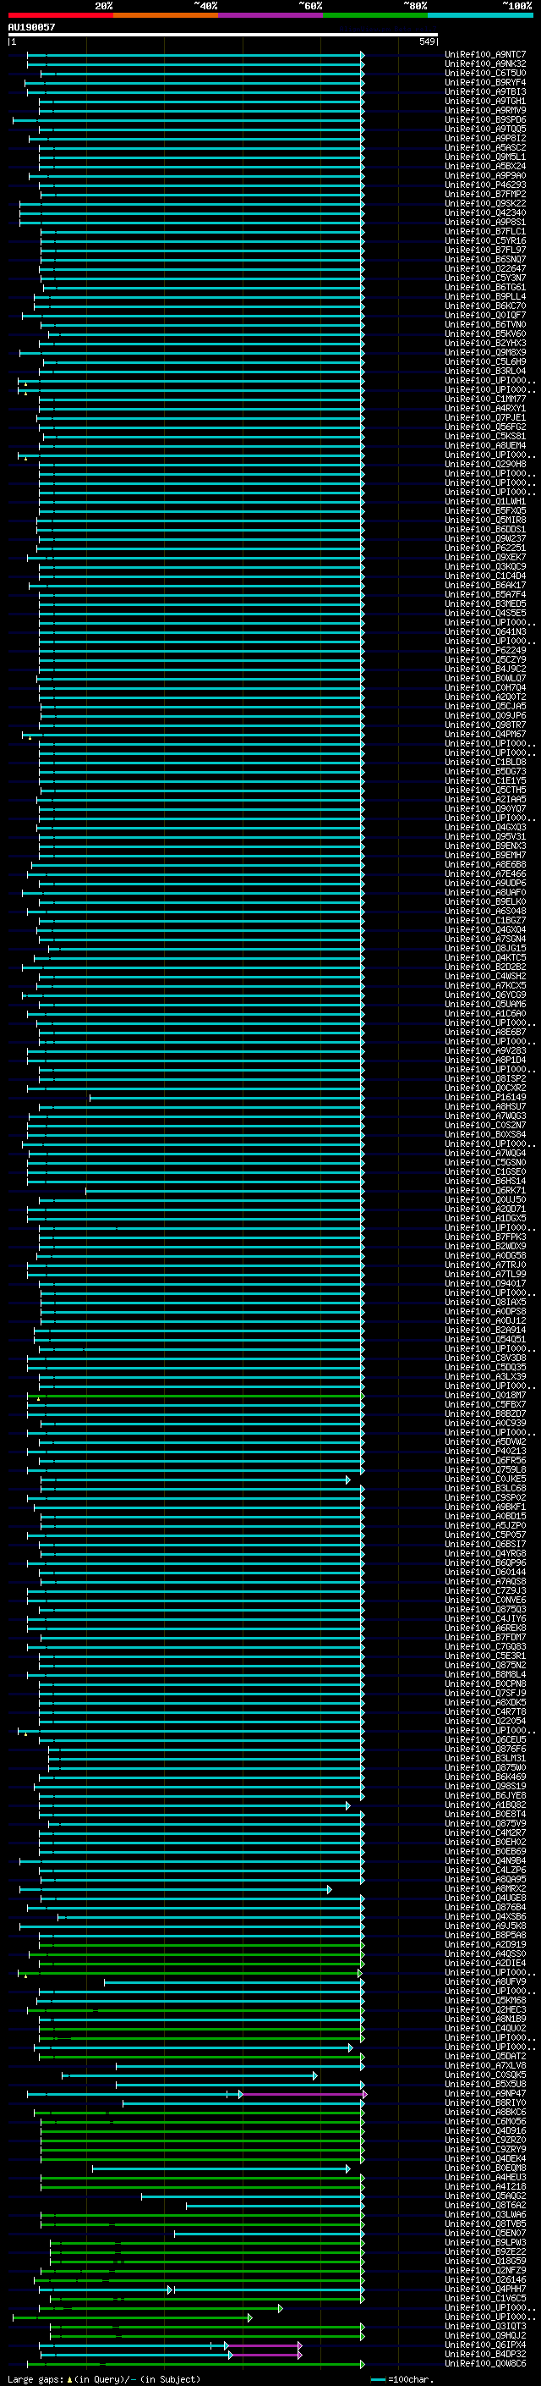Image resolution: width=541 pixels, height=2386 pixels.
Task: Select hit UniRef100_B7FLC1
Action: click(x=485, y=232)
